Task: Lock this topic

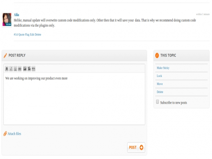Action: [x=159, y=76]
